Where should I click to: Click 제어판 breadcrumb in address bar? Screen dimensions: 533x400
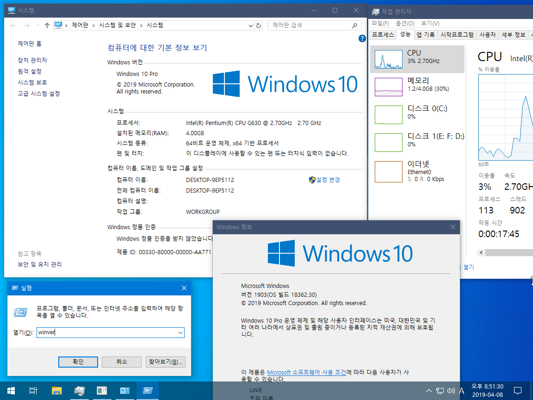click(x=80, y=25)
